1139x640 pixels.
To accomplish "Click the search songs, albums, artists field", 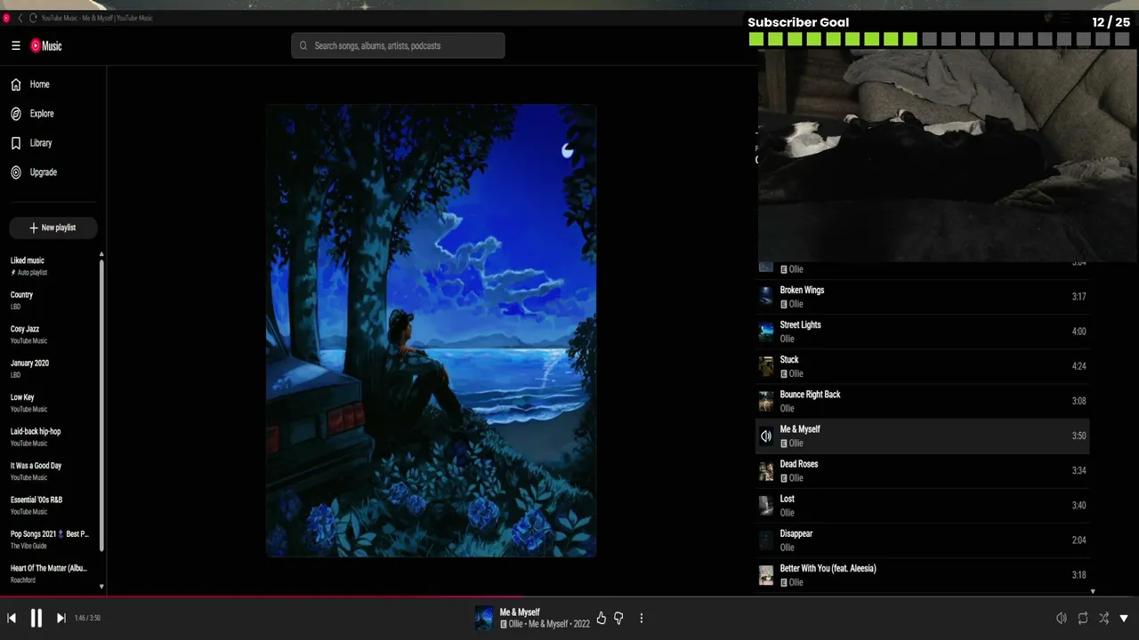I will tap(398, 45).
